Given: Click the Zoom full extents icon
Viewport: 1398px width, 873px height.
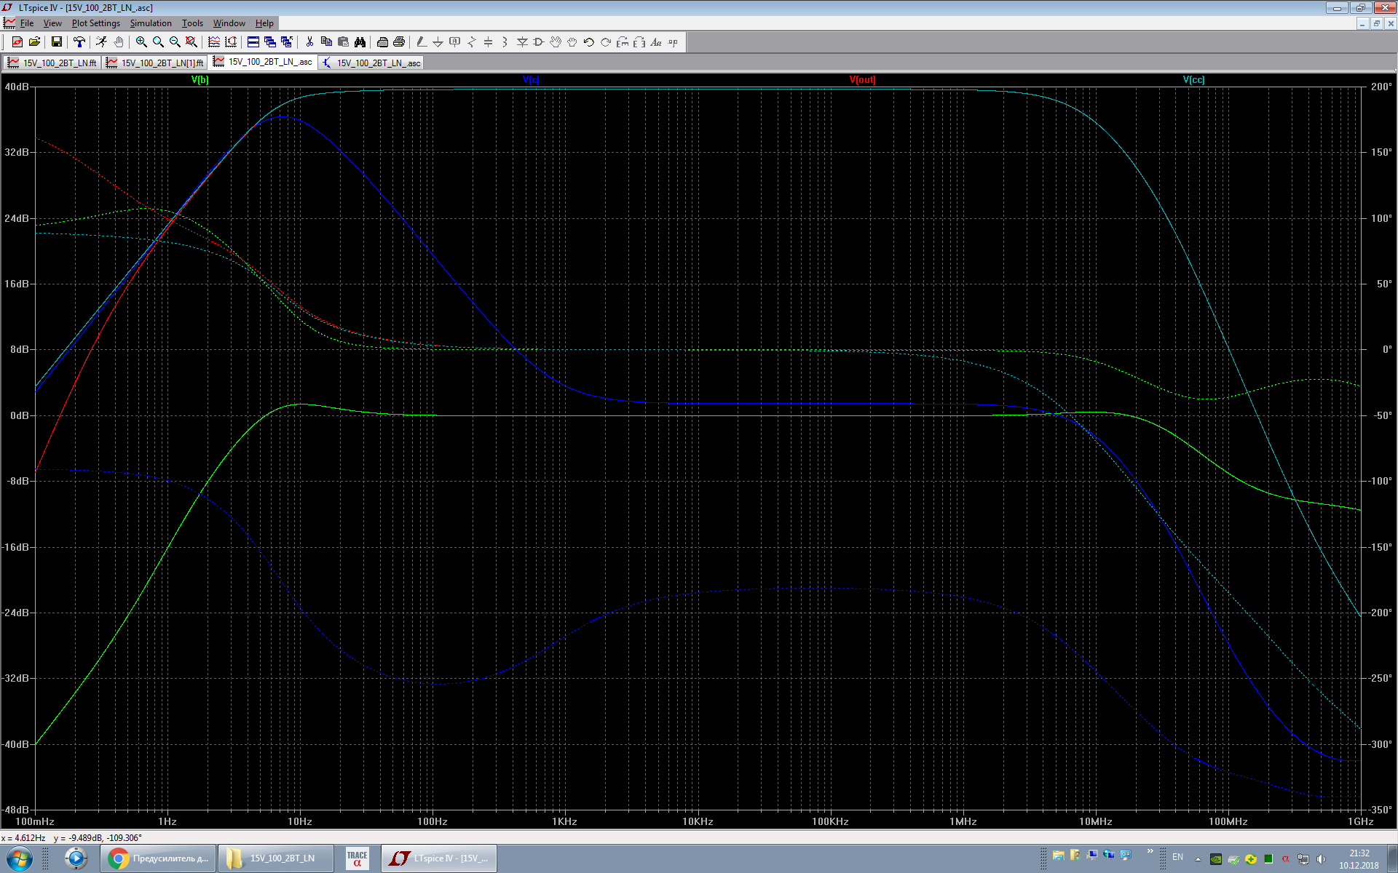Looking at the screenshot, I should click(191, 42).
